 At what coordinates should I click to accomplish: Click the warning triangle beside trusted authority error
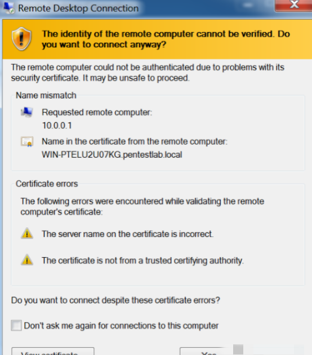[27, 260]
